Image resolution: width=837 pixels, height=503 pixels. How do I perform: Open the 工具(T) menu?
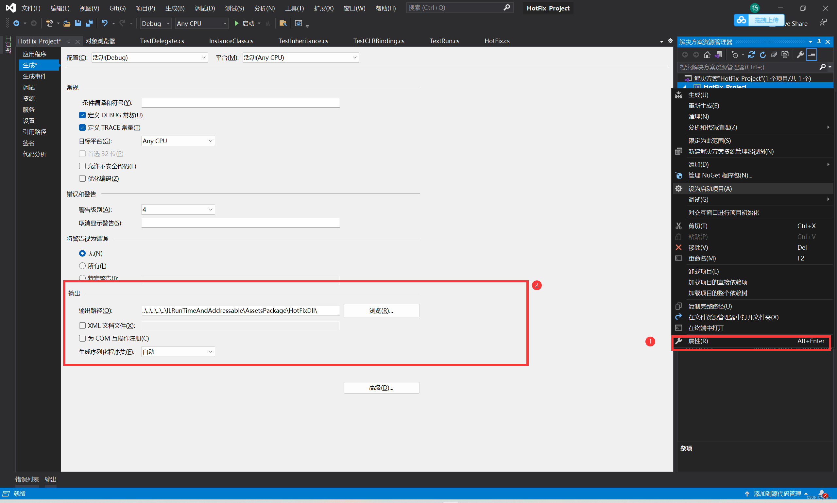294,8
